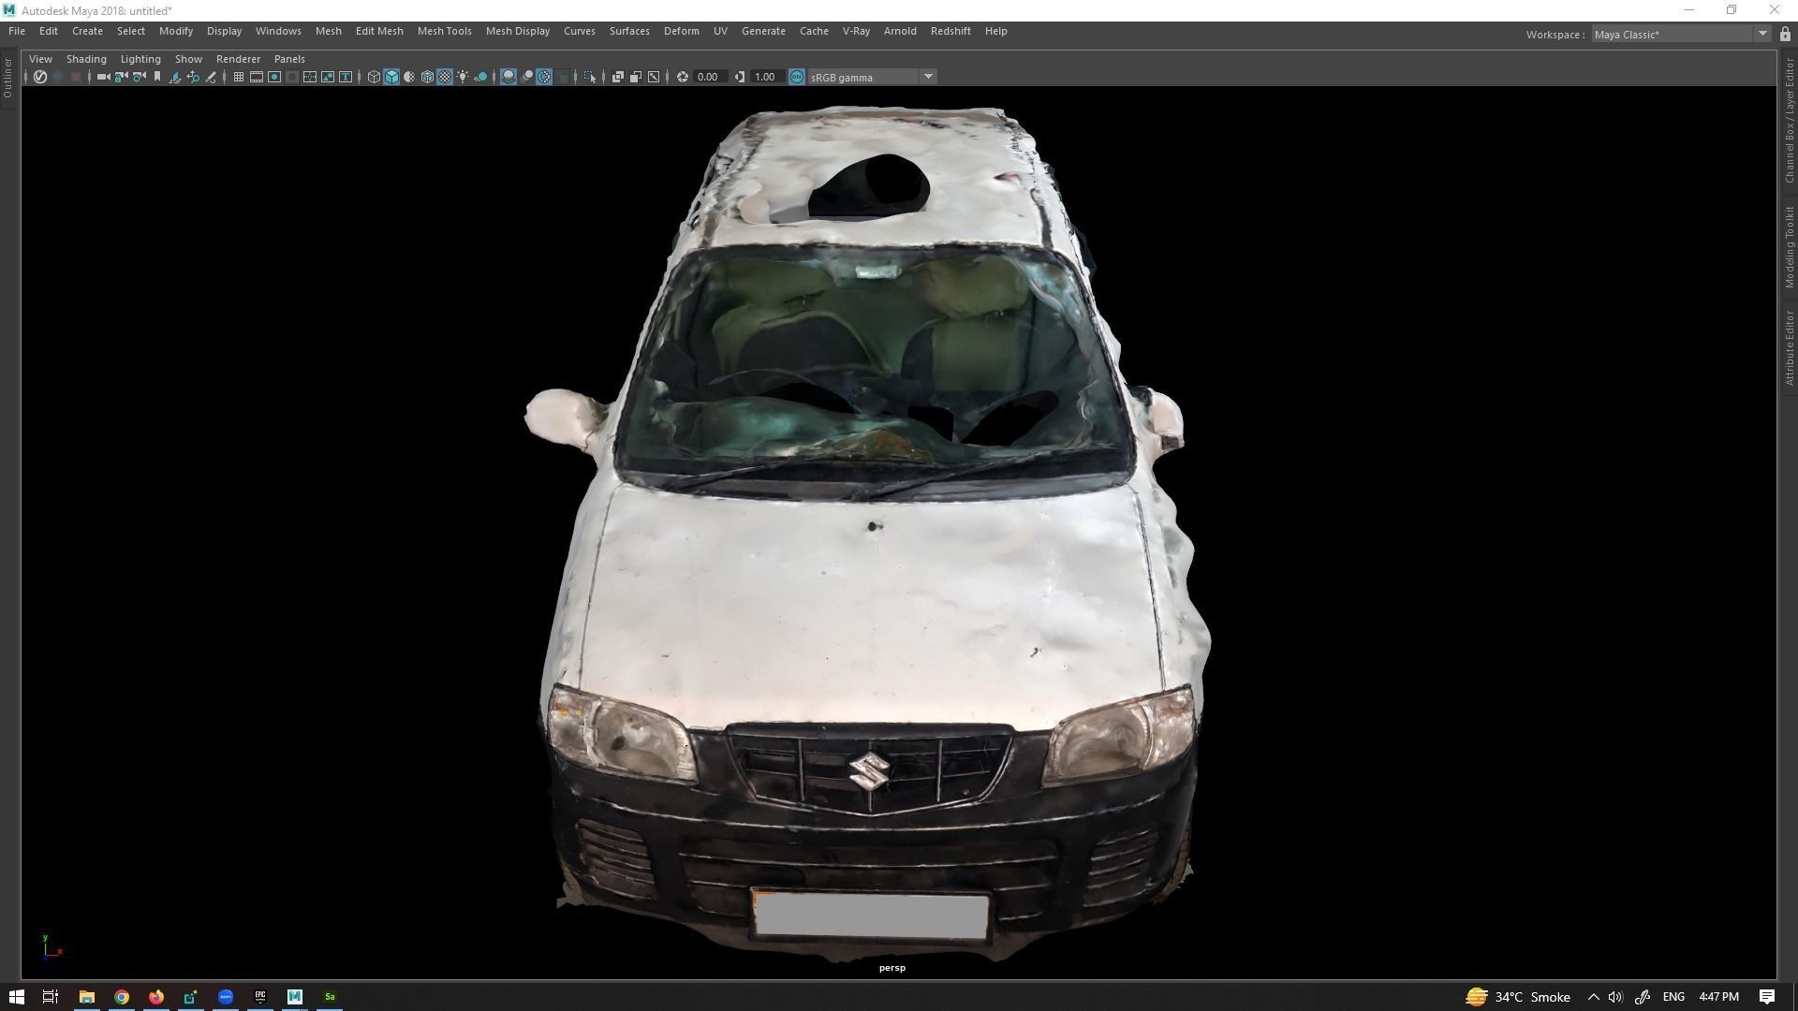Open the Mesh Tools menu
The width and height of the screenshot is (1798, 1011).
click(444, 31)
